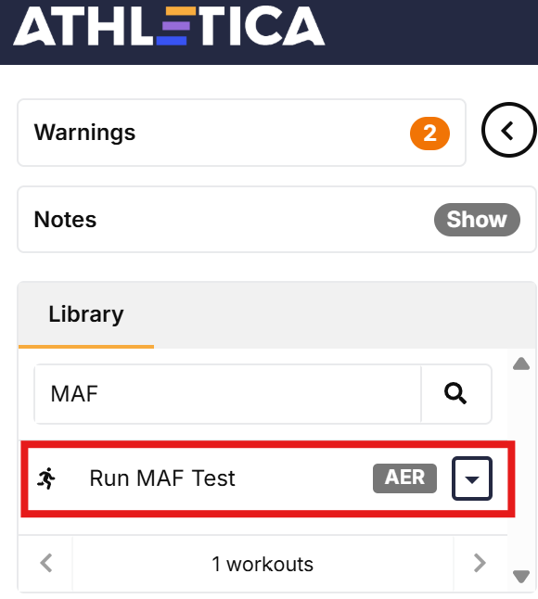The width and height of the screenshot is (538, 599).
Task: Click the magnifying glass search icon
Action: pyautogui.click(x=455, y=393)
